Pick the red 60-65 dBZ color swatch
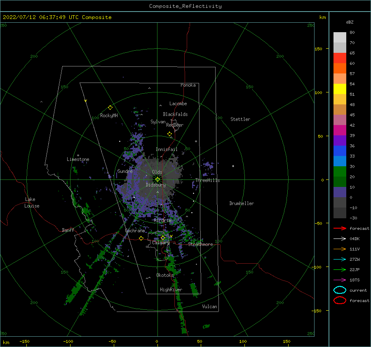This screenshot has width=371, height=347. click(340, 58)
